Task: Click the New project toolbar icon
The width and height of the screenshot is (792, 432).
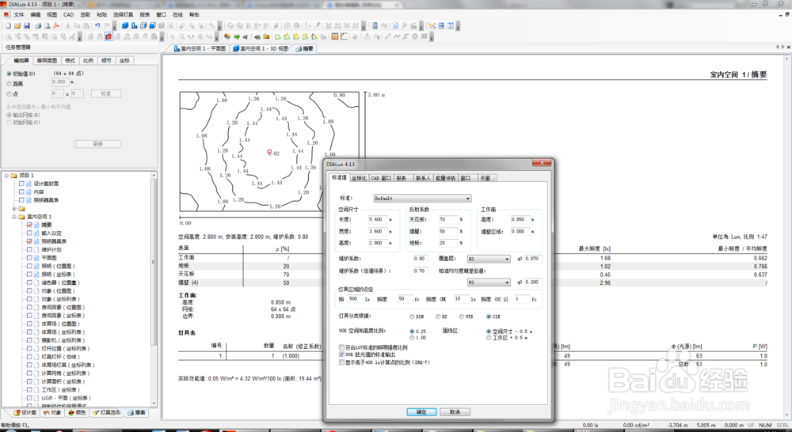Action: coord(8,26)
